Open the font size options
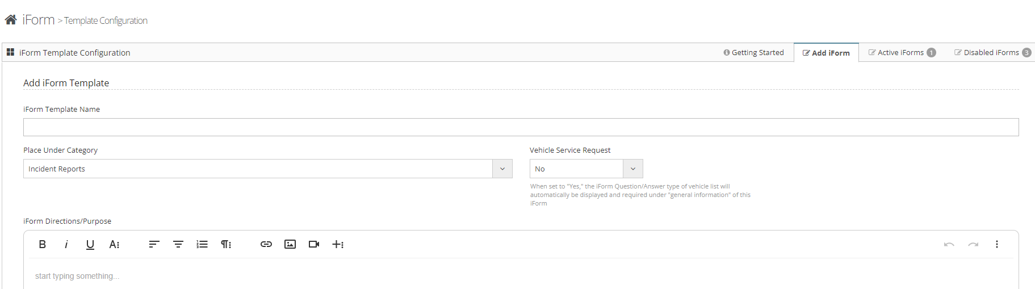Viewport: 1035px width, 289px height. click(114, 244)
